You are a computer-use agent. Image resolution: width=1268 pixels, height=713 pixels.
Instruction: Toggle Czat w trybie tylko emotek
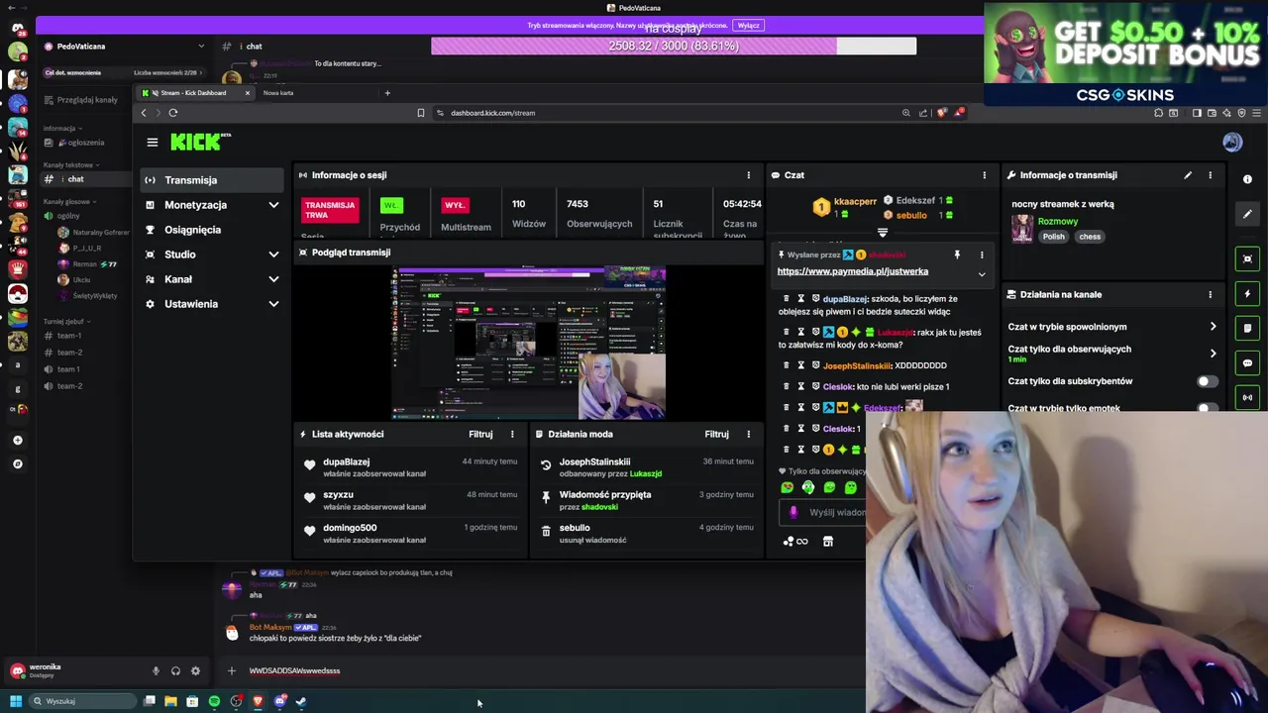(1206, 408)
